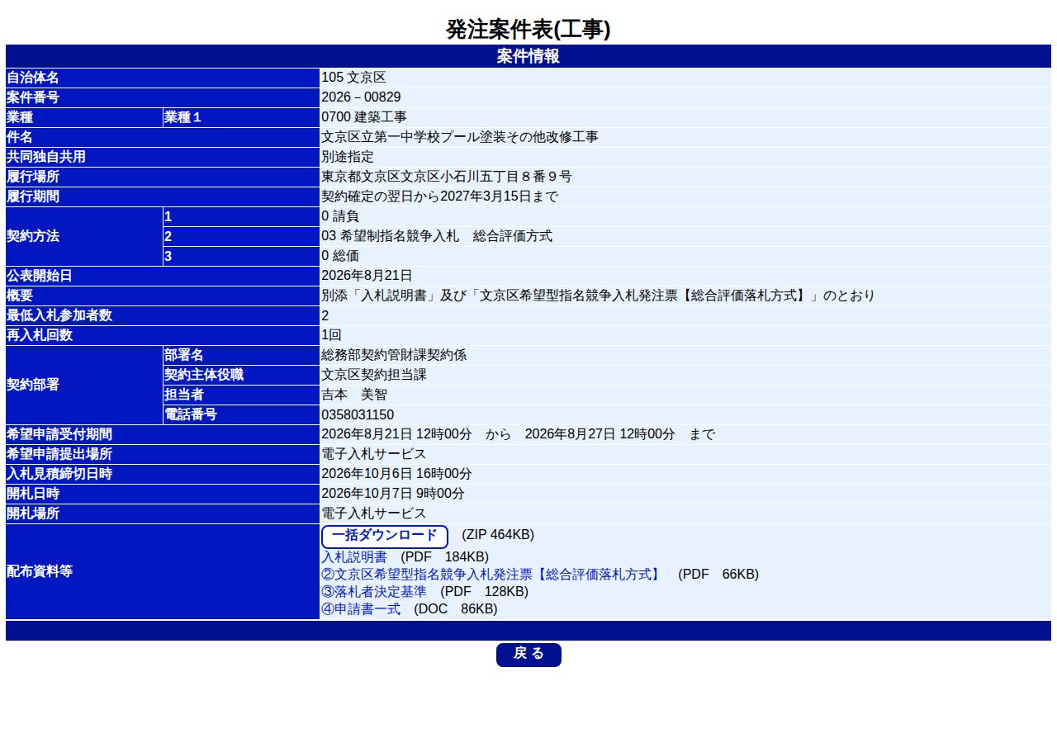Click the 戻る button

(528, 655)
